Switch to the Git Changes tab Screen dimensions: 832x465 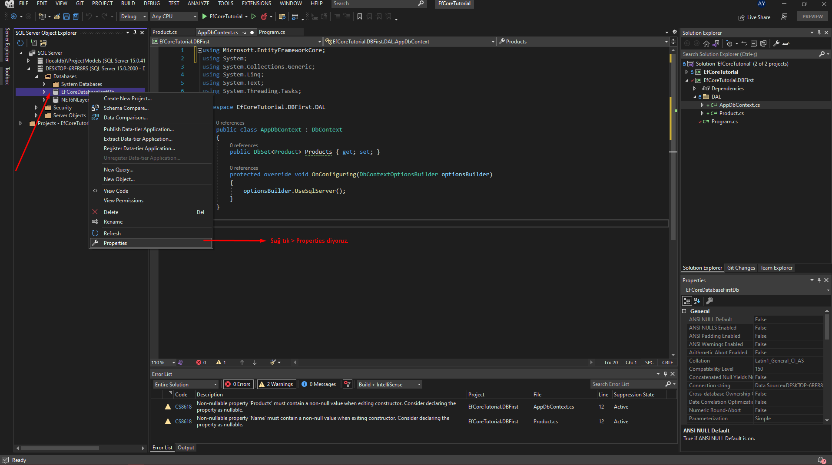coord(741,268)
